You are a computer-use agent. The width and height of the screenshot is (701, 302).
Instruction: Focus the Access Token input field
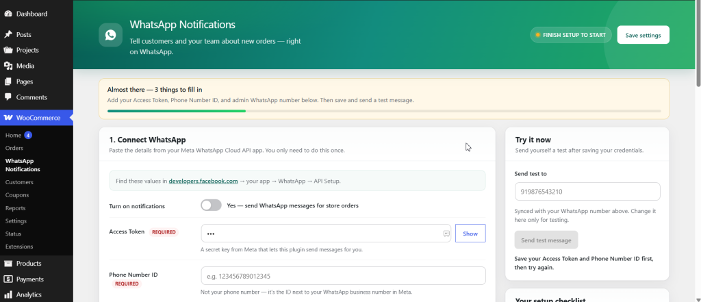[325, 233]
